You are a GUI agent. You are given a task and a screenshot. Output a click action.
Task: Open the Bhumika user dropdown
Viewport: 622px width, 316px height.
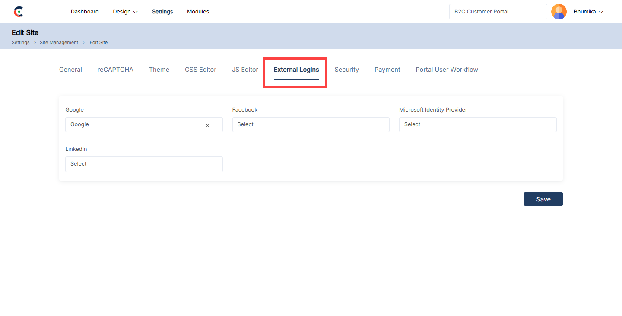(588, 12)
